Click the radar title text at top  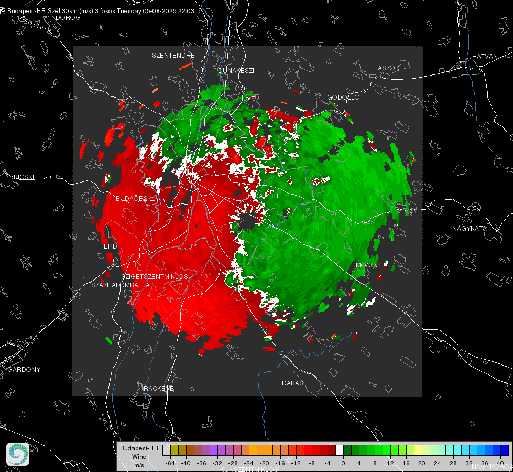101,11
